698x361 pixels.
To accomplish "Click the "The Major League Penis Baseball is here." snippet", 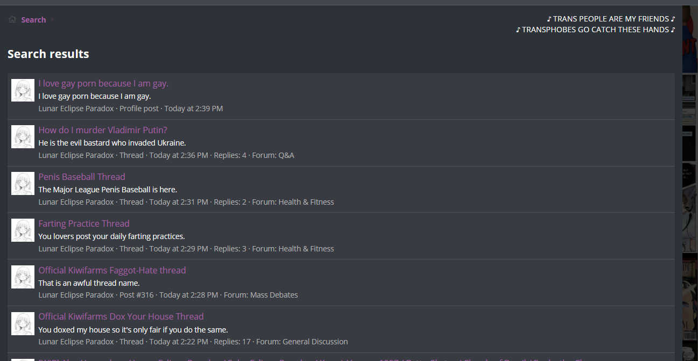I will [x=108, y=190].
